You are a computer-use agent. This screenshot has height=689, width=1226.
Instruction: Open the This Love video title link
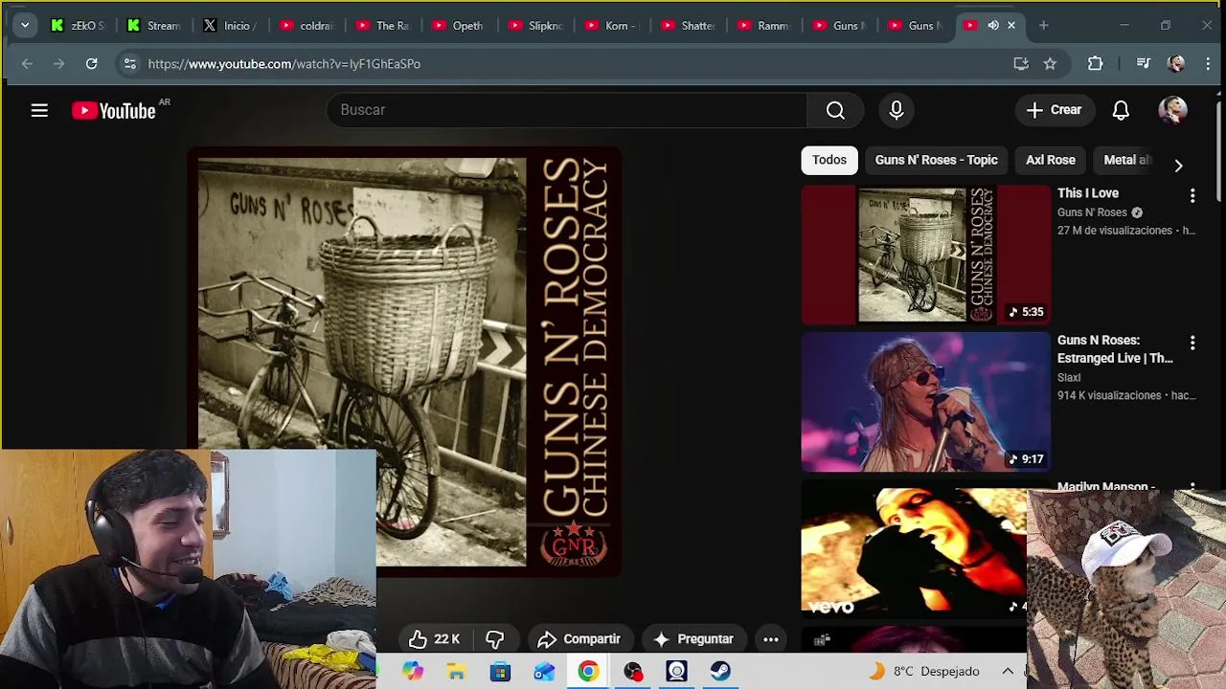[x=1088, y=193]
